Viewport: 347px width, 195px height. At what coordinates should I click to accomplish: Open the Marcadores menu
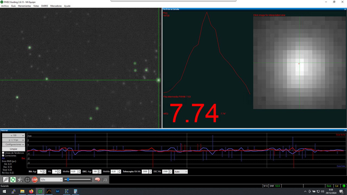pos(56,6)
